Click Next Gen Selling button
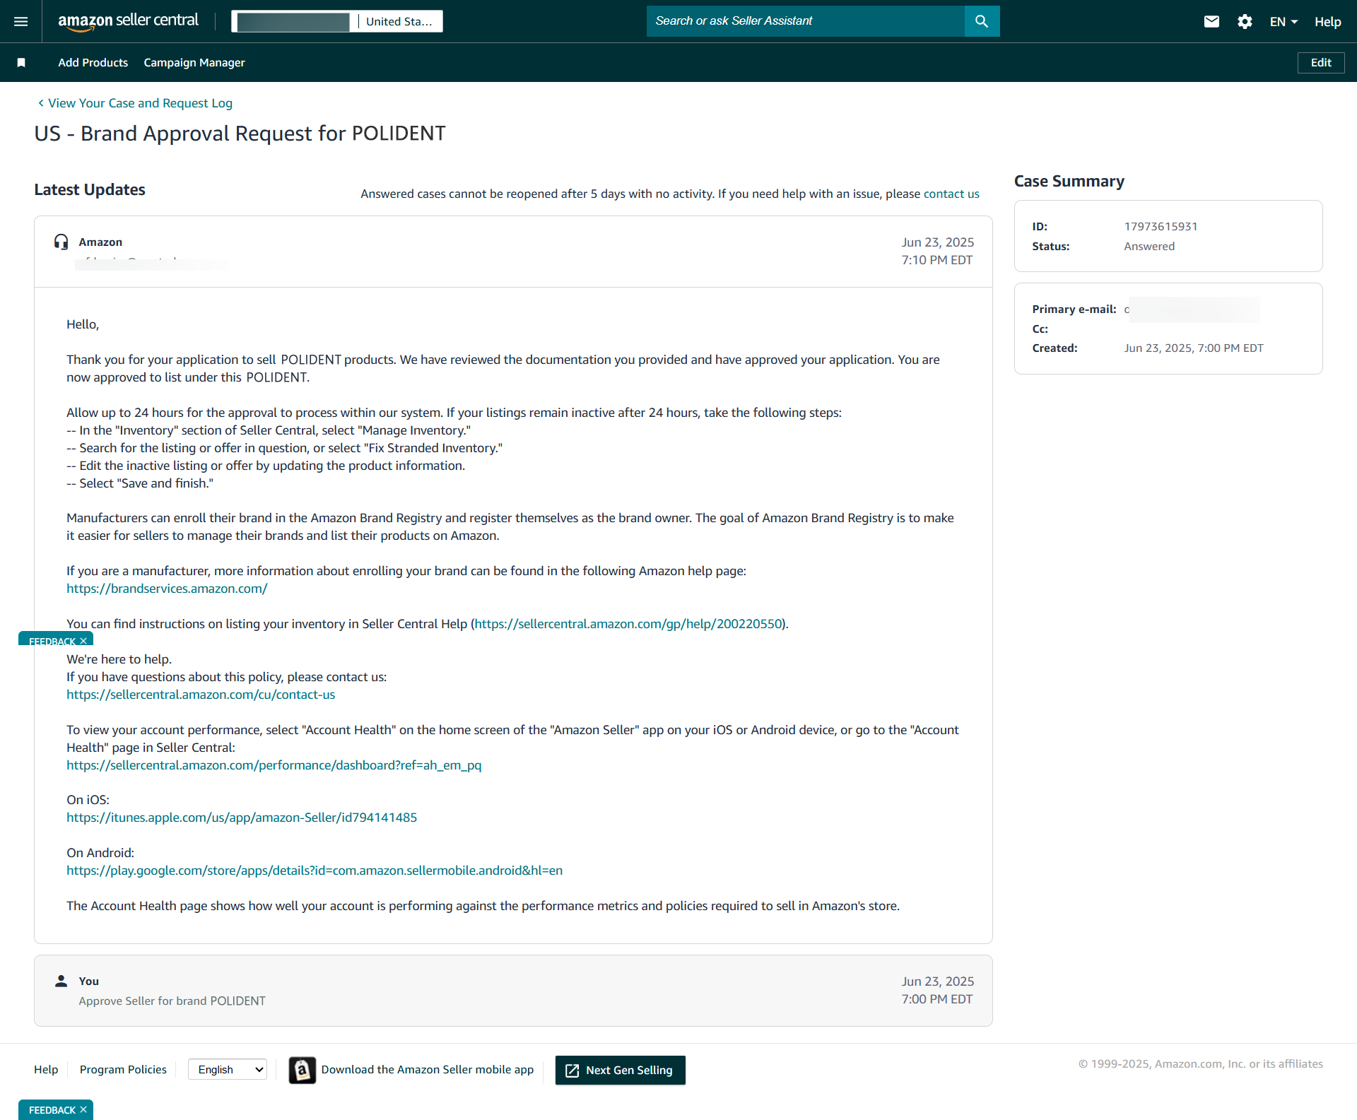Image resolution: width=1357 pixels, height=1120 pixels. (x=620, y=1070)
